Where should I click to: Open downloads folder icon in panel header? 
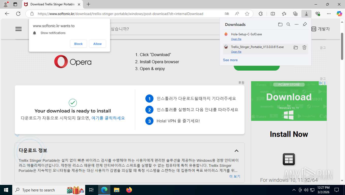pyautogui.click(x=280, y=24)
